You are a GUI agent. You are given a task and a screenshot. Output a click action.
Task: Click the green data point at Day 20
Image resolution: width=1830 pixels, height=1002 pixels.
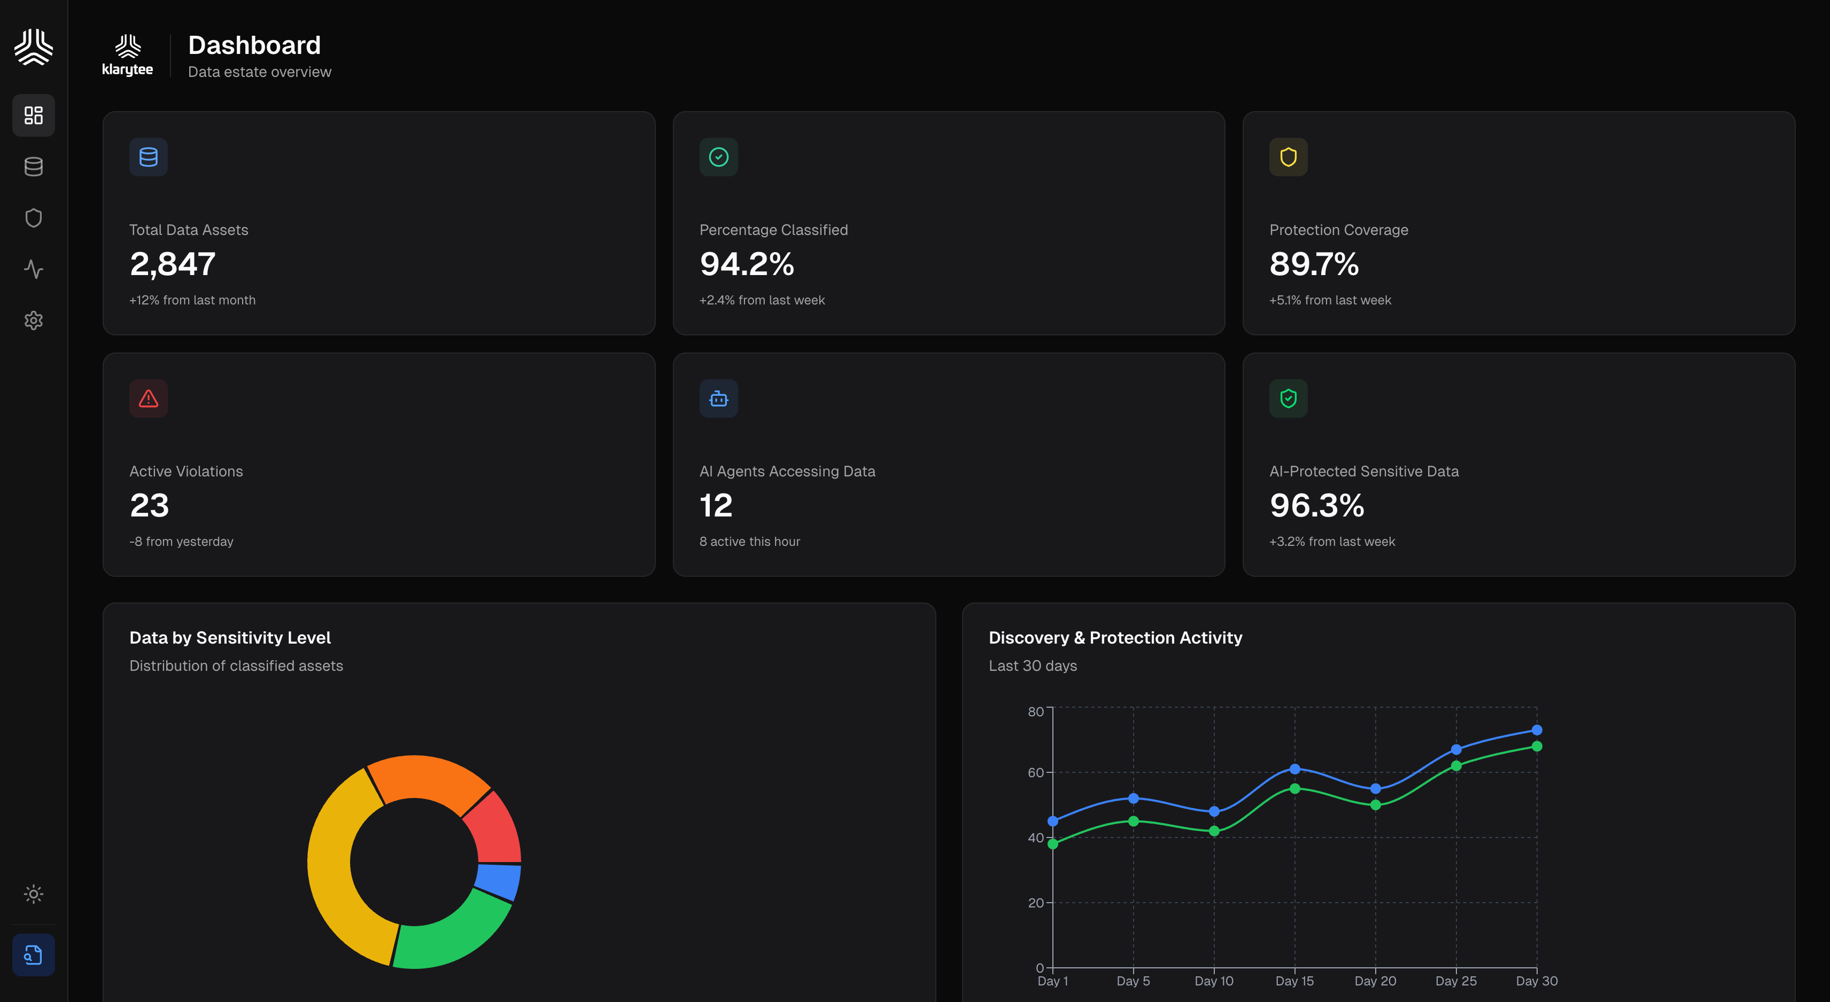(1375, 805)
